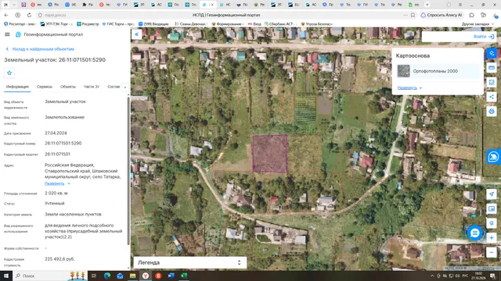The width and height of the screenshot is (501, 281).
Task: Open Microsoft Edge from taskbar
Action: (x=107, y=276)
